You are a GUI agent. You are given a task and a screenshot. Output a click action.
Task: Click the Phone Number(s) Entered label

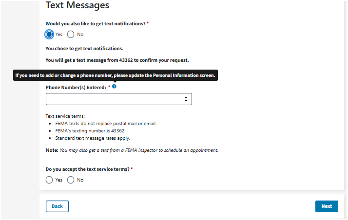pyautogui.click(x=76, y=87)
